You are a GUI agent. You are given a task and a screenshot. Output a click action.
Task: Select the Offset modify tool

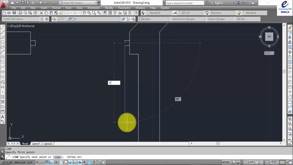tap(290, 42)
